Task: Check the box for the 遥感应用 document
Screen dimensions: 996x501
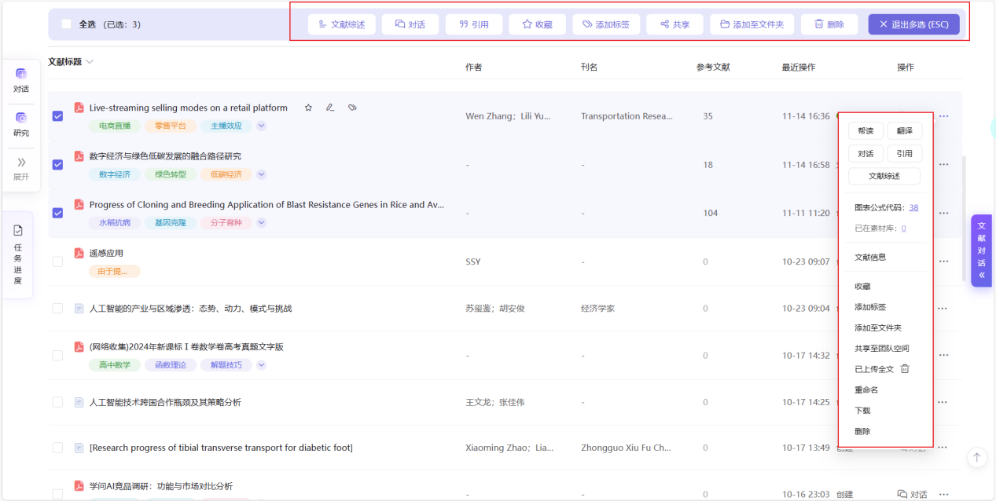Action: coord(57,261)
